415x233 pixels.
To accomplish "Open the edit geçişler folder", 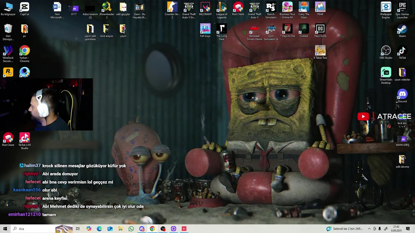I will pos(123,9).
